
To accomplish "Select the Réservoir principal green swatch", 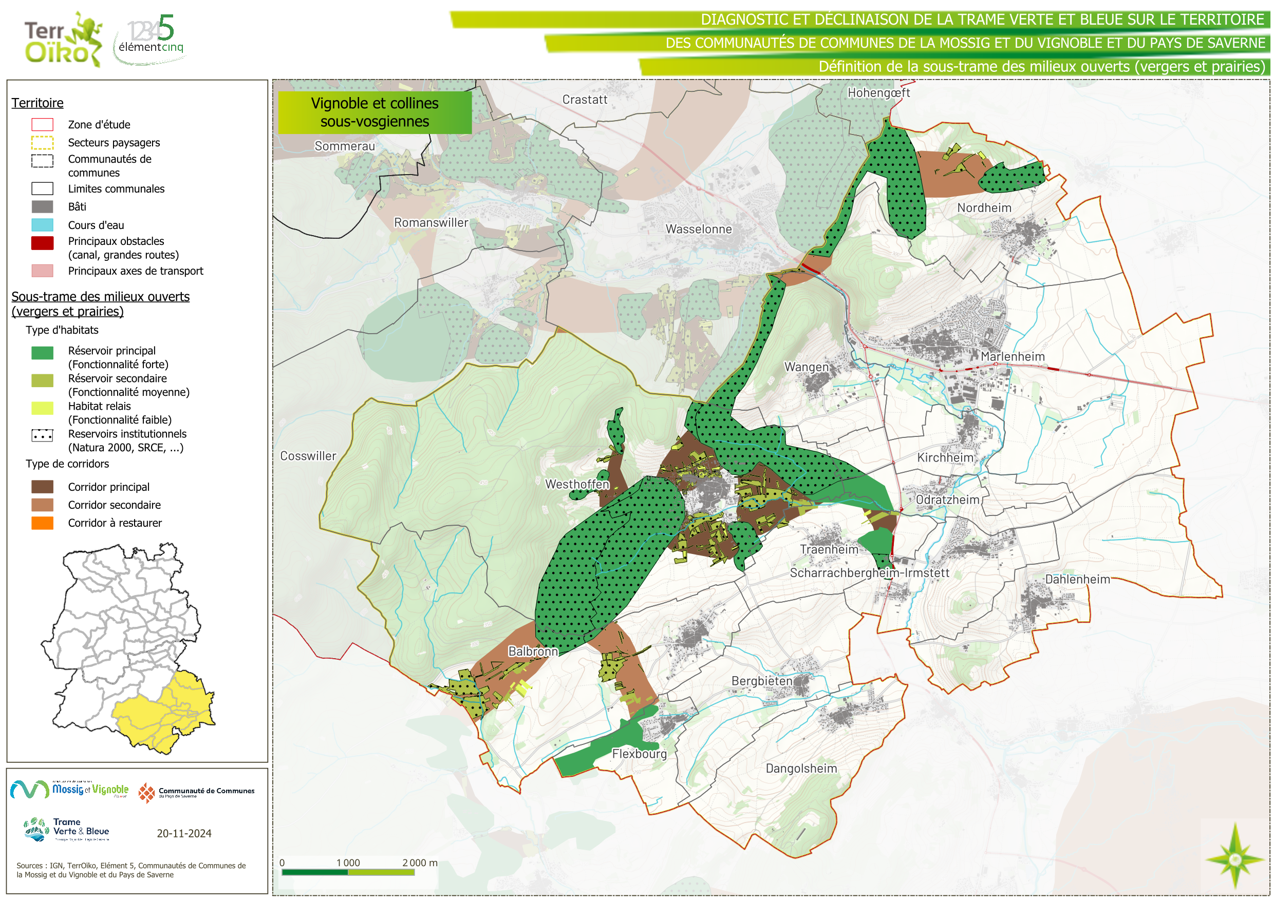I will coord(42,353).
